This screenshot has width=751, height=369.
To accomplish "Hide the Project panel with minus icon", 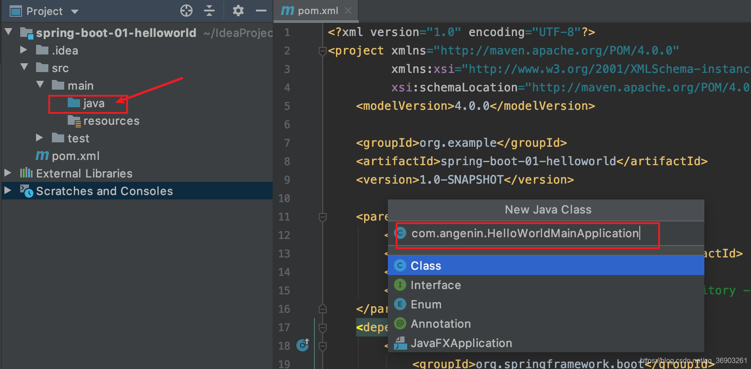I will pyautogui.click(x=261, y=11).
